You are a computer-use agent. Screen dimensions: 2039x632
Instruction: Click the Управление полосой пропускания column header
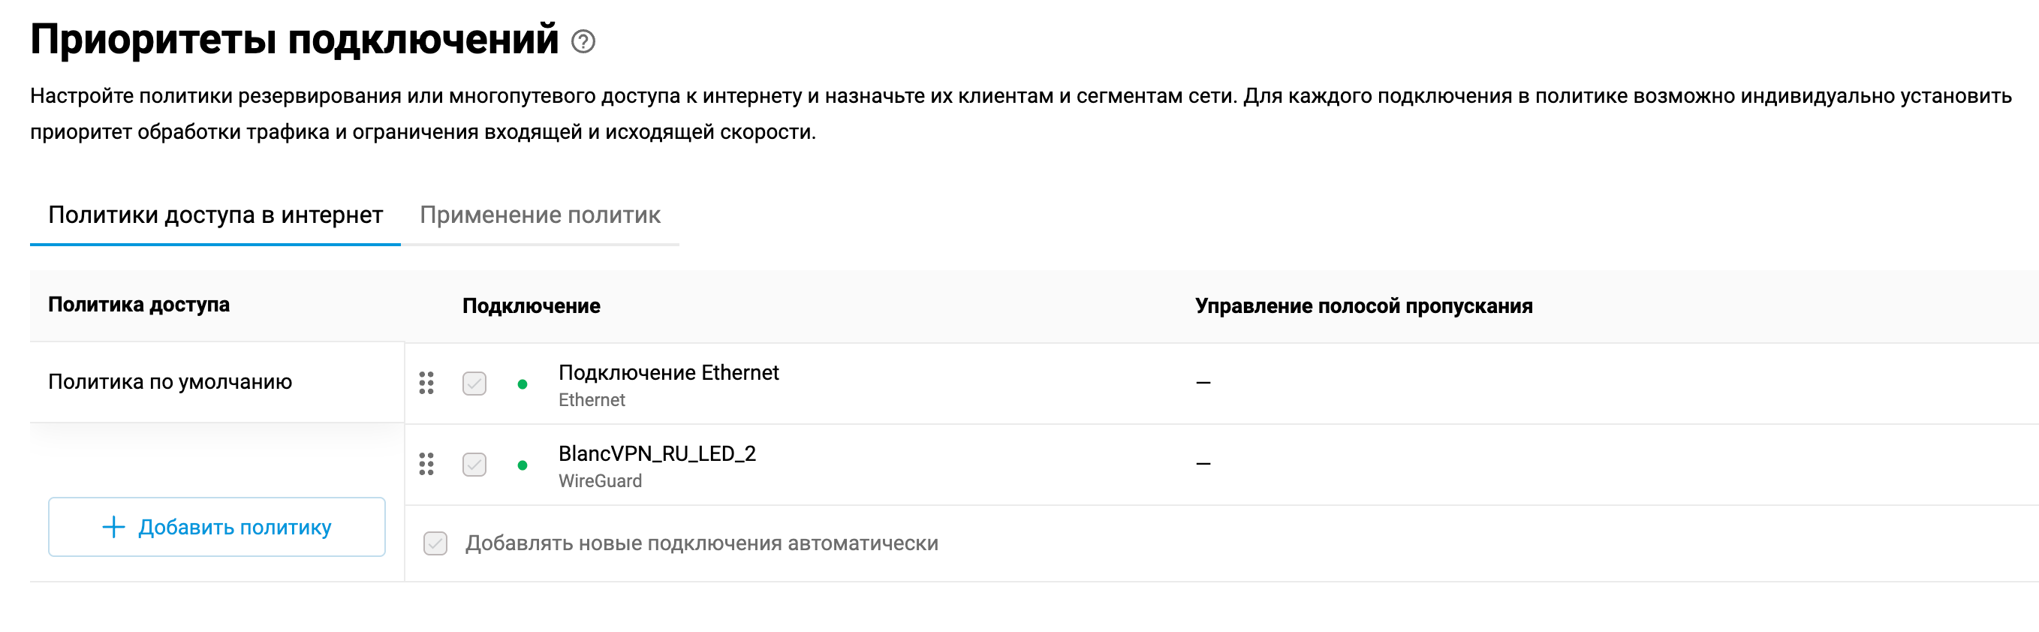pyautogui.click(x=1363, y=306)
